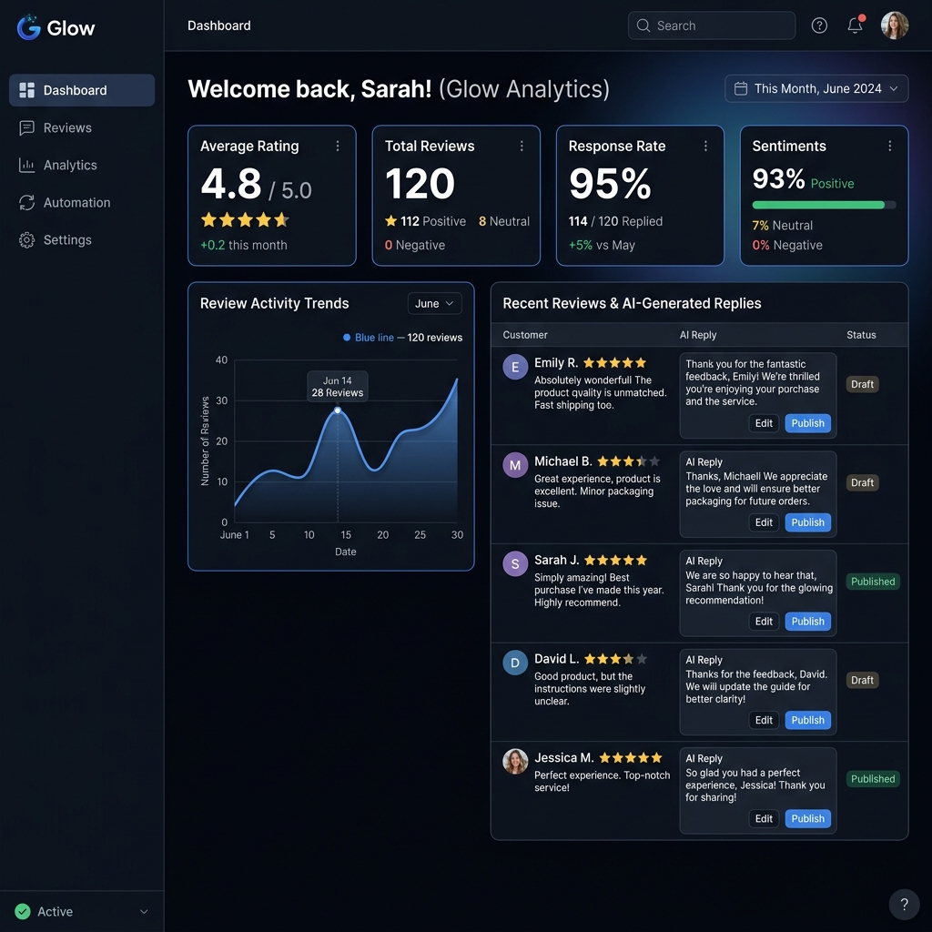
Task: Open Total Reviews card options menu
Action: pos(522,146)
